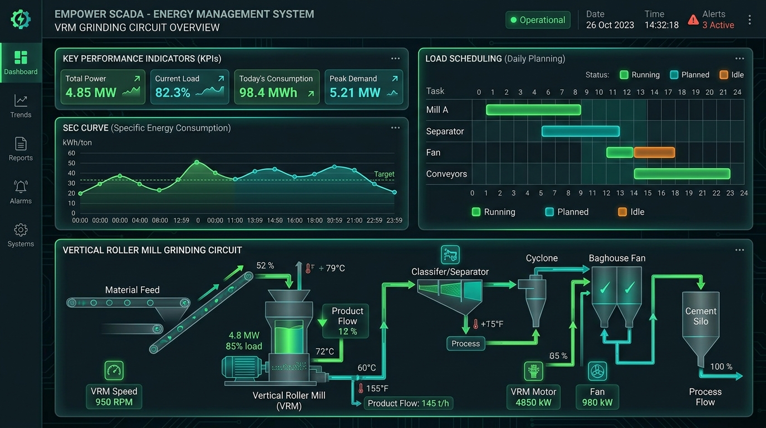Open the Load Scheduling panel options menu
The image size is (766, 428).
click(x=739, y=59)
